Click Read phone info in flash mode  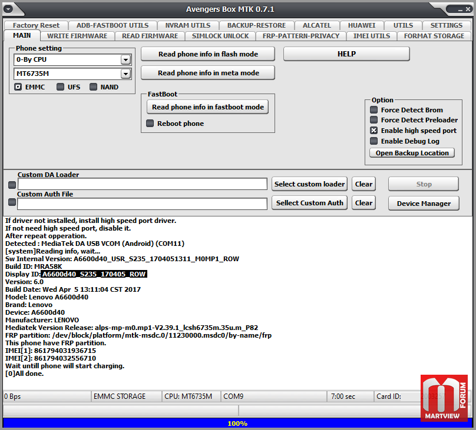[x=208, y=54]
